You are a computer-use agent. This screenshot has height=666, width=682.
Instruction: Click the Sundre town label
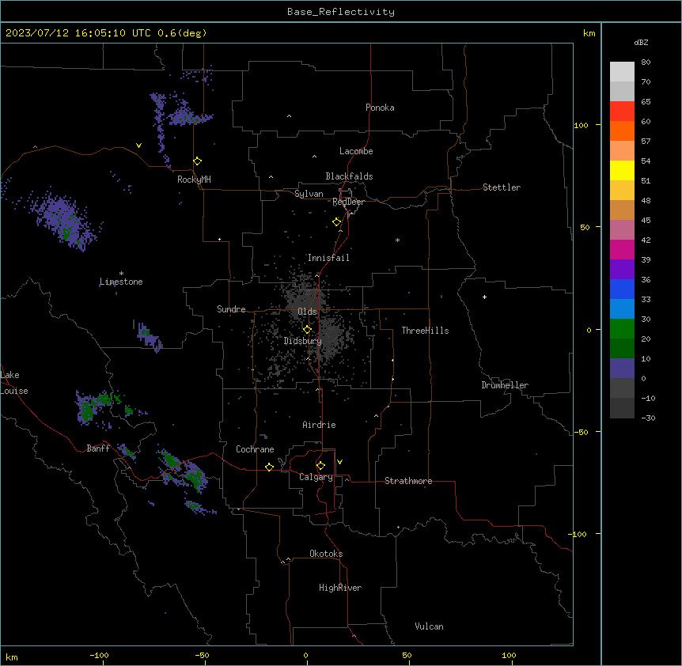231,309
